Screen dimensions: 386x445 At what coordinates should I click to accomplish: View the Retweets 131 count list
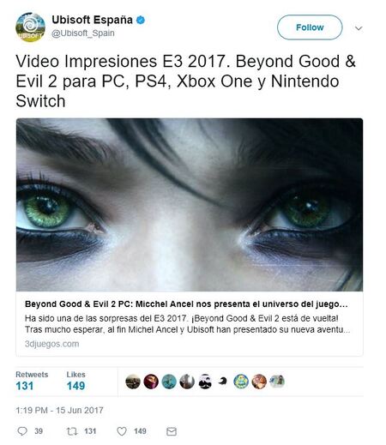coord(32,382)
